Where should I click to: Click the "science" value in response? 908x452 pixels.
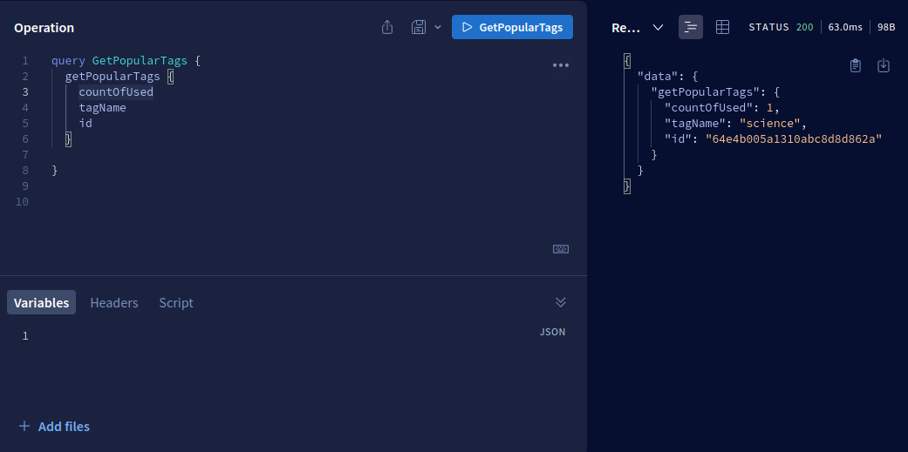pos(771,123)
